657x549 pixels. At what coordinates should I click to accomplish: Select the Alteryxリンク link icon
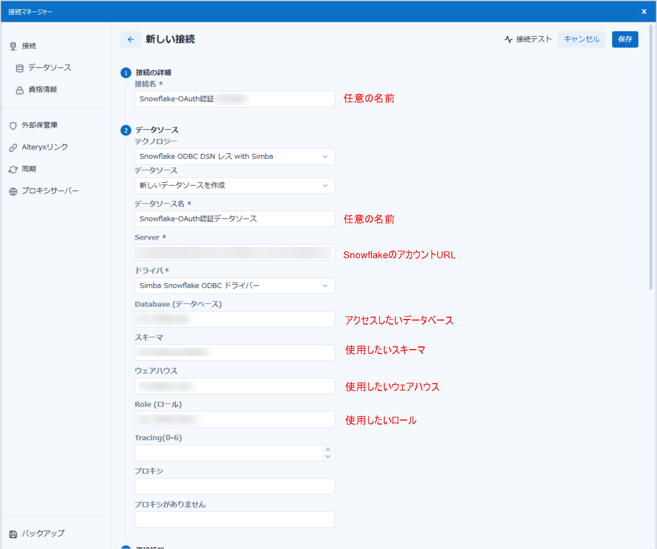click(x=13, y=147)
